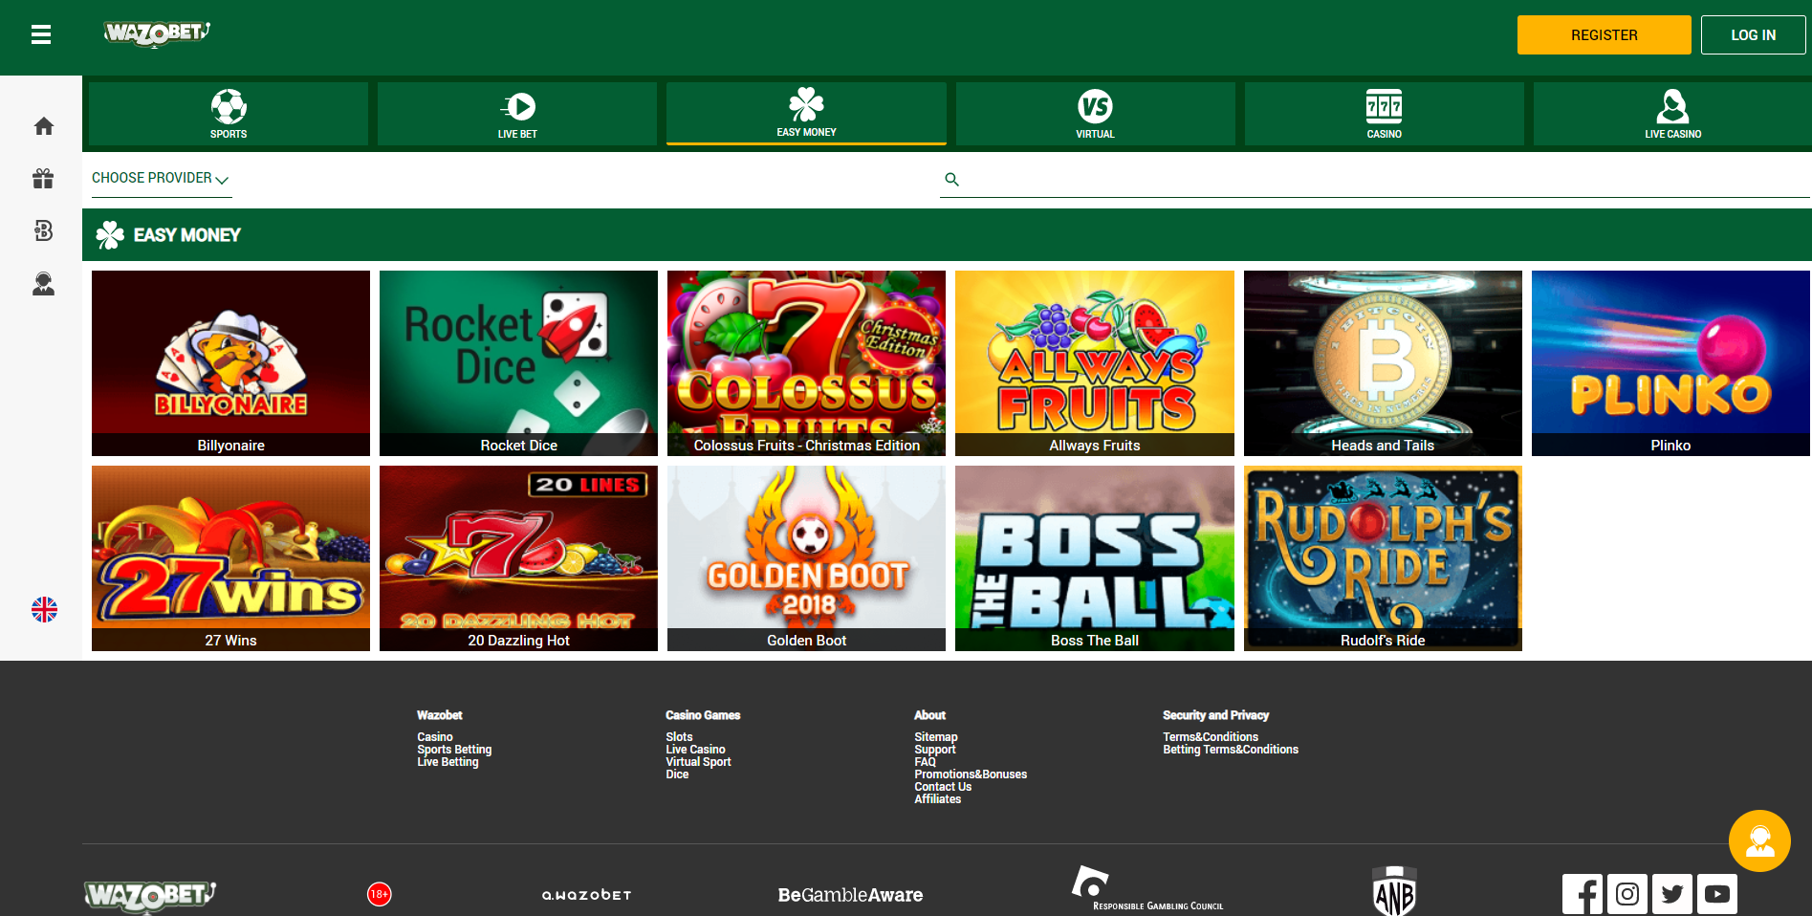Go to the Support link
This screenshot has height=916, width=1812.
(x=935, y=750)
